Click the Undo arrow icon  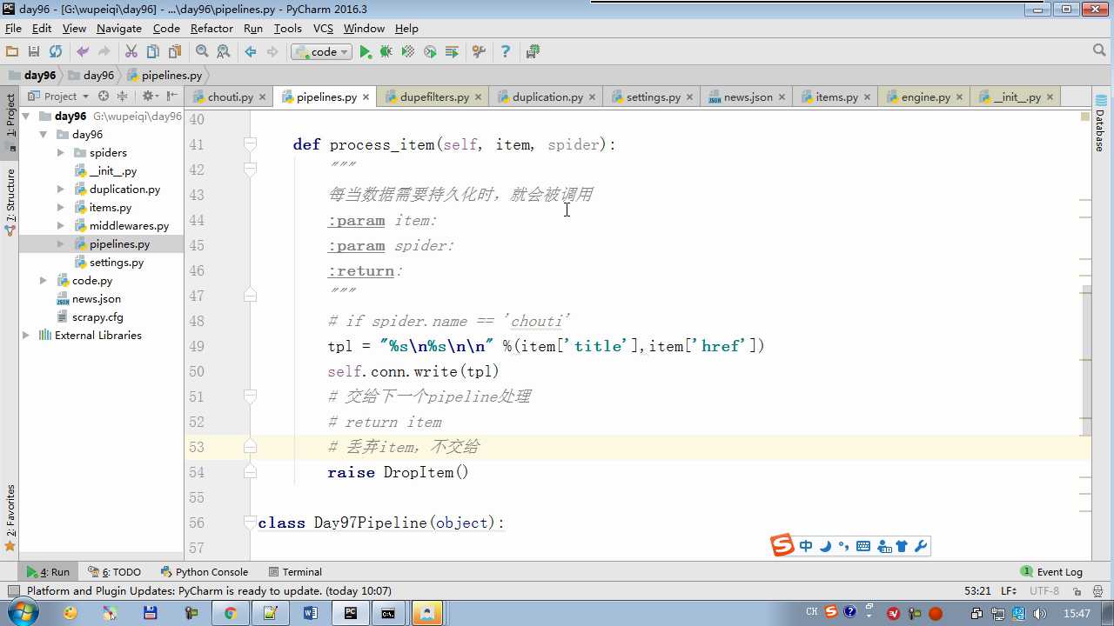click(x=83, y=52)
